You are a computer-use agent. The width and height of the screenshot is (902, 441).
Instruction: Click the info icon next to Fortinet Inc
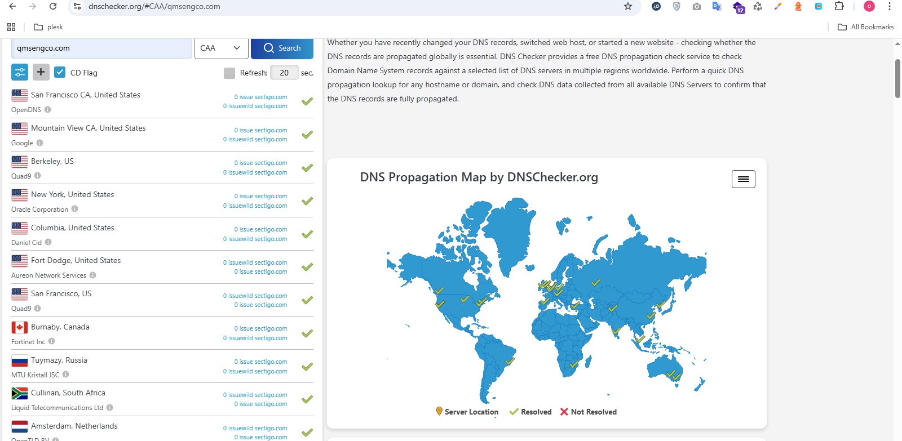tap(52, 341)
